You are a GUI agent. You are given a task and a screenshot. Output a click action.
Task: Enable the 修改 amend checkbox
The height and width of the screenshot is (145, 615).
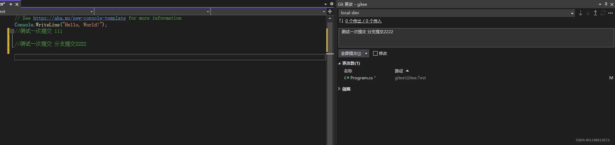click(375, 54)
